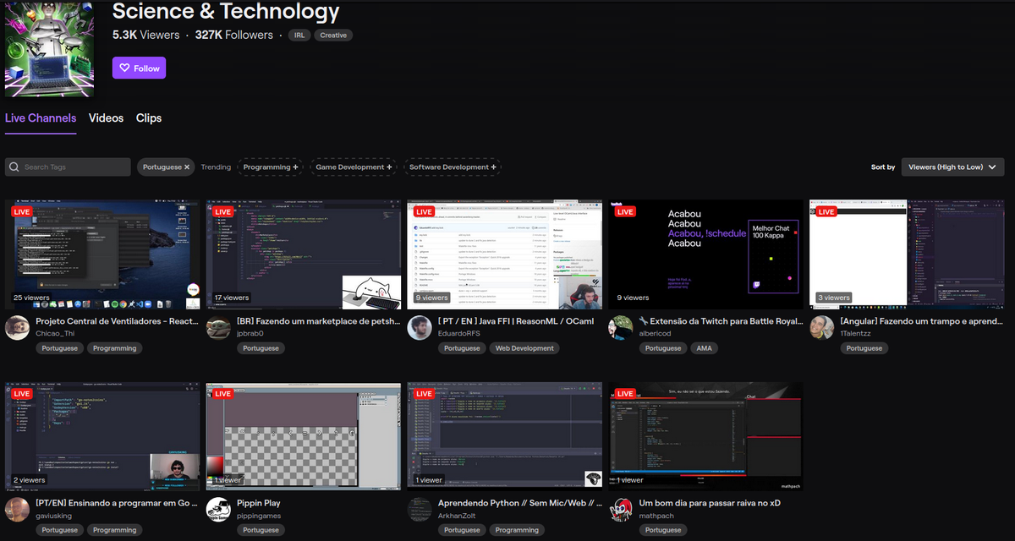Viewport: 1015px width, 541px height.
Task: Click the TTalentzz channel name
Action: pyautogui.click(x=858, y=334)
